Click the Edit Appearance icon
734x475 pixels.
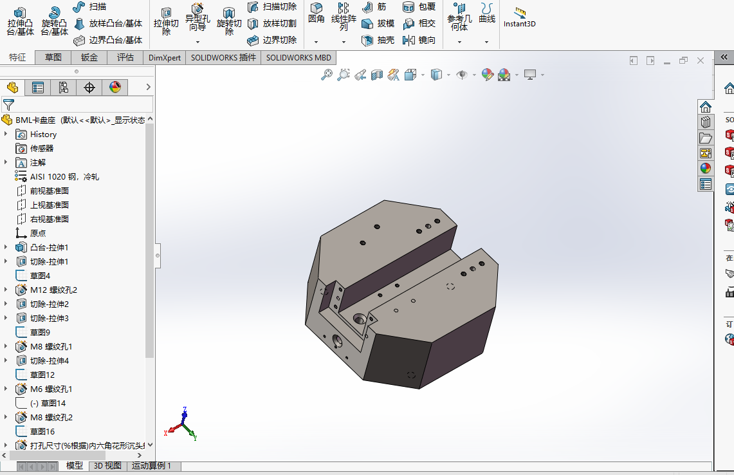point(487,75)
